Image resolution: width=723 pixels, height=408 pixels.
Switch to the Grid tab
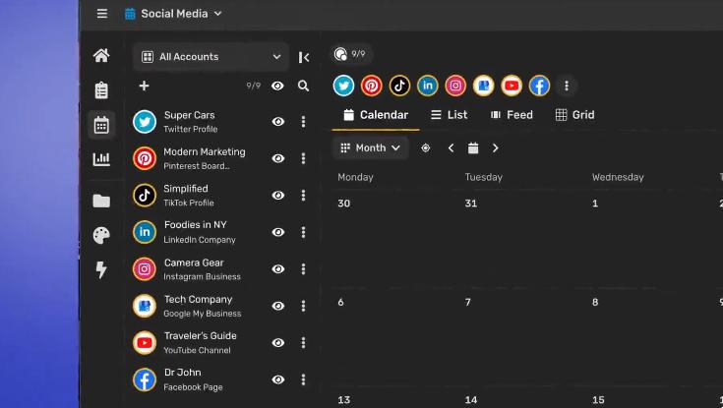[575, 115]
